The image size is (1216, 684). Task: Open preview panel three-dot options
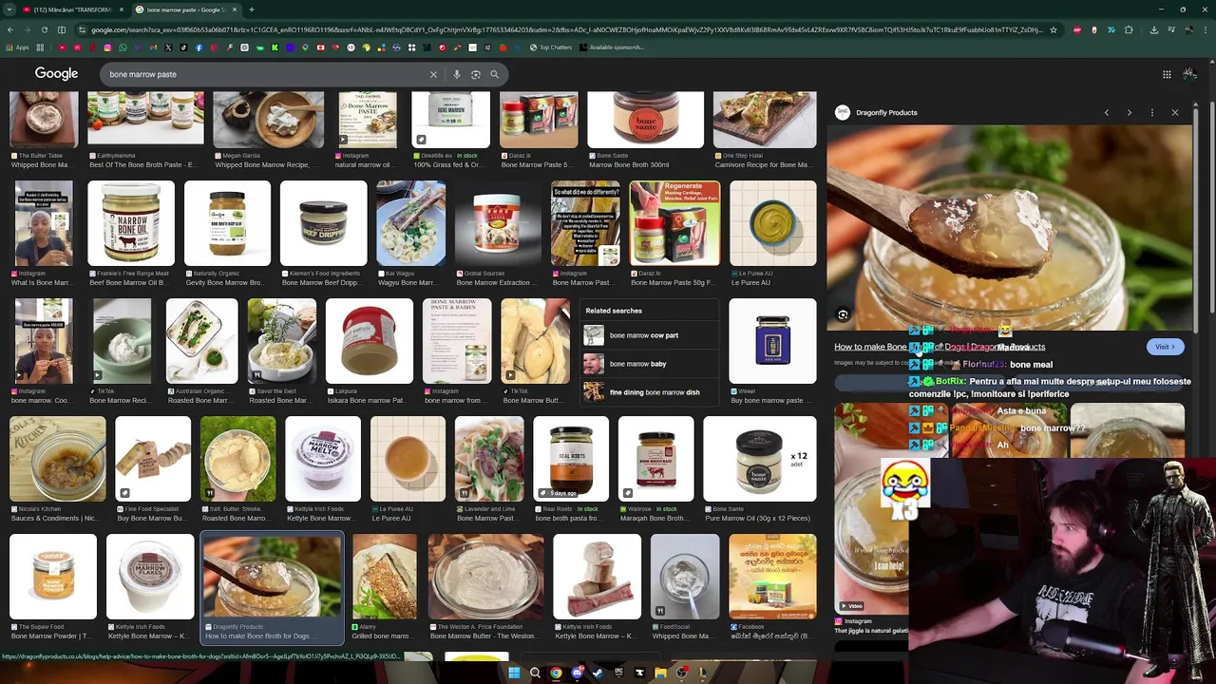coord(1151,112)
